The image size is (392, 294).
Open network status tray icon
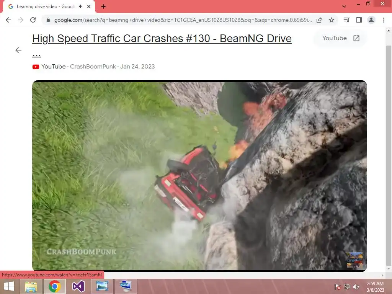(347, 287)
